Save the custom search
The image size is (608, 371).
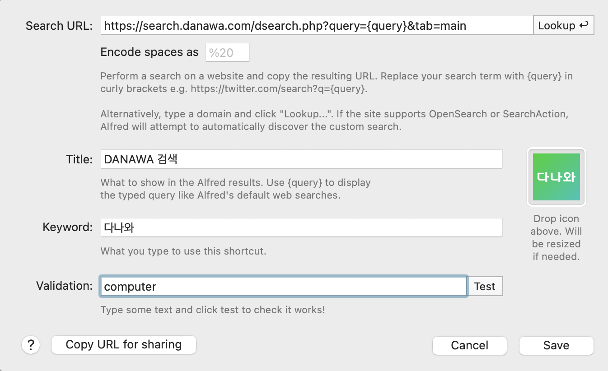(557, 345)
